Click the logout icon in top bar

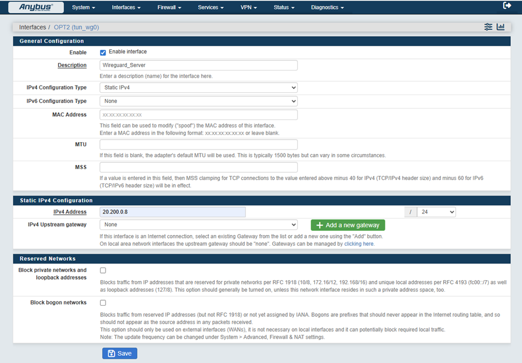pyautogui.click(x=506, y=6)
